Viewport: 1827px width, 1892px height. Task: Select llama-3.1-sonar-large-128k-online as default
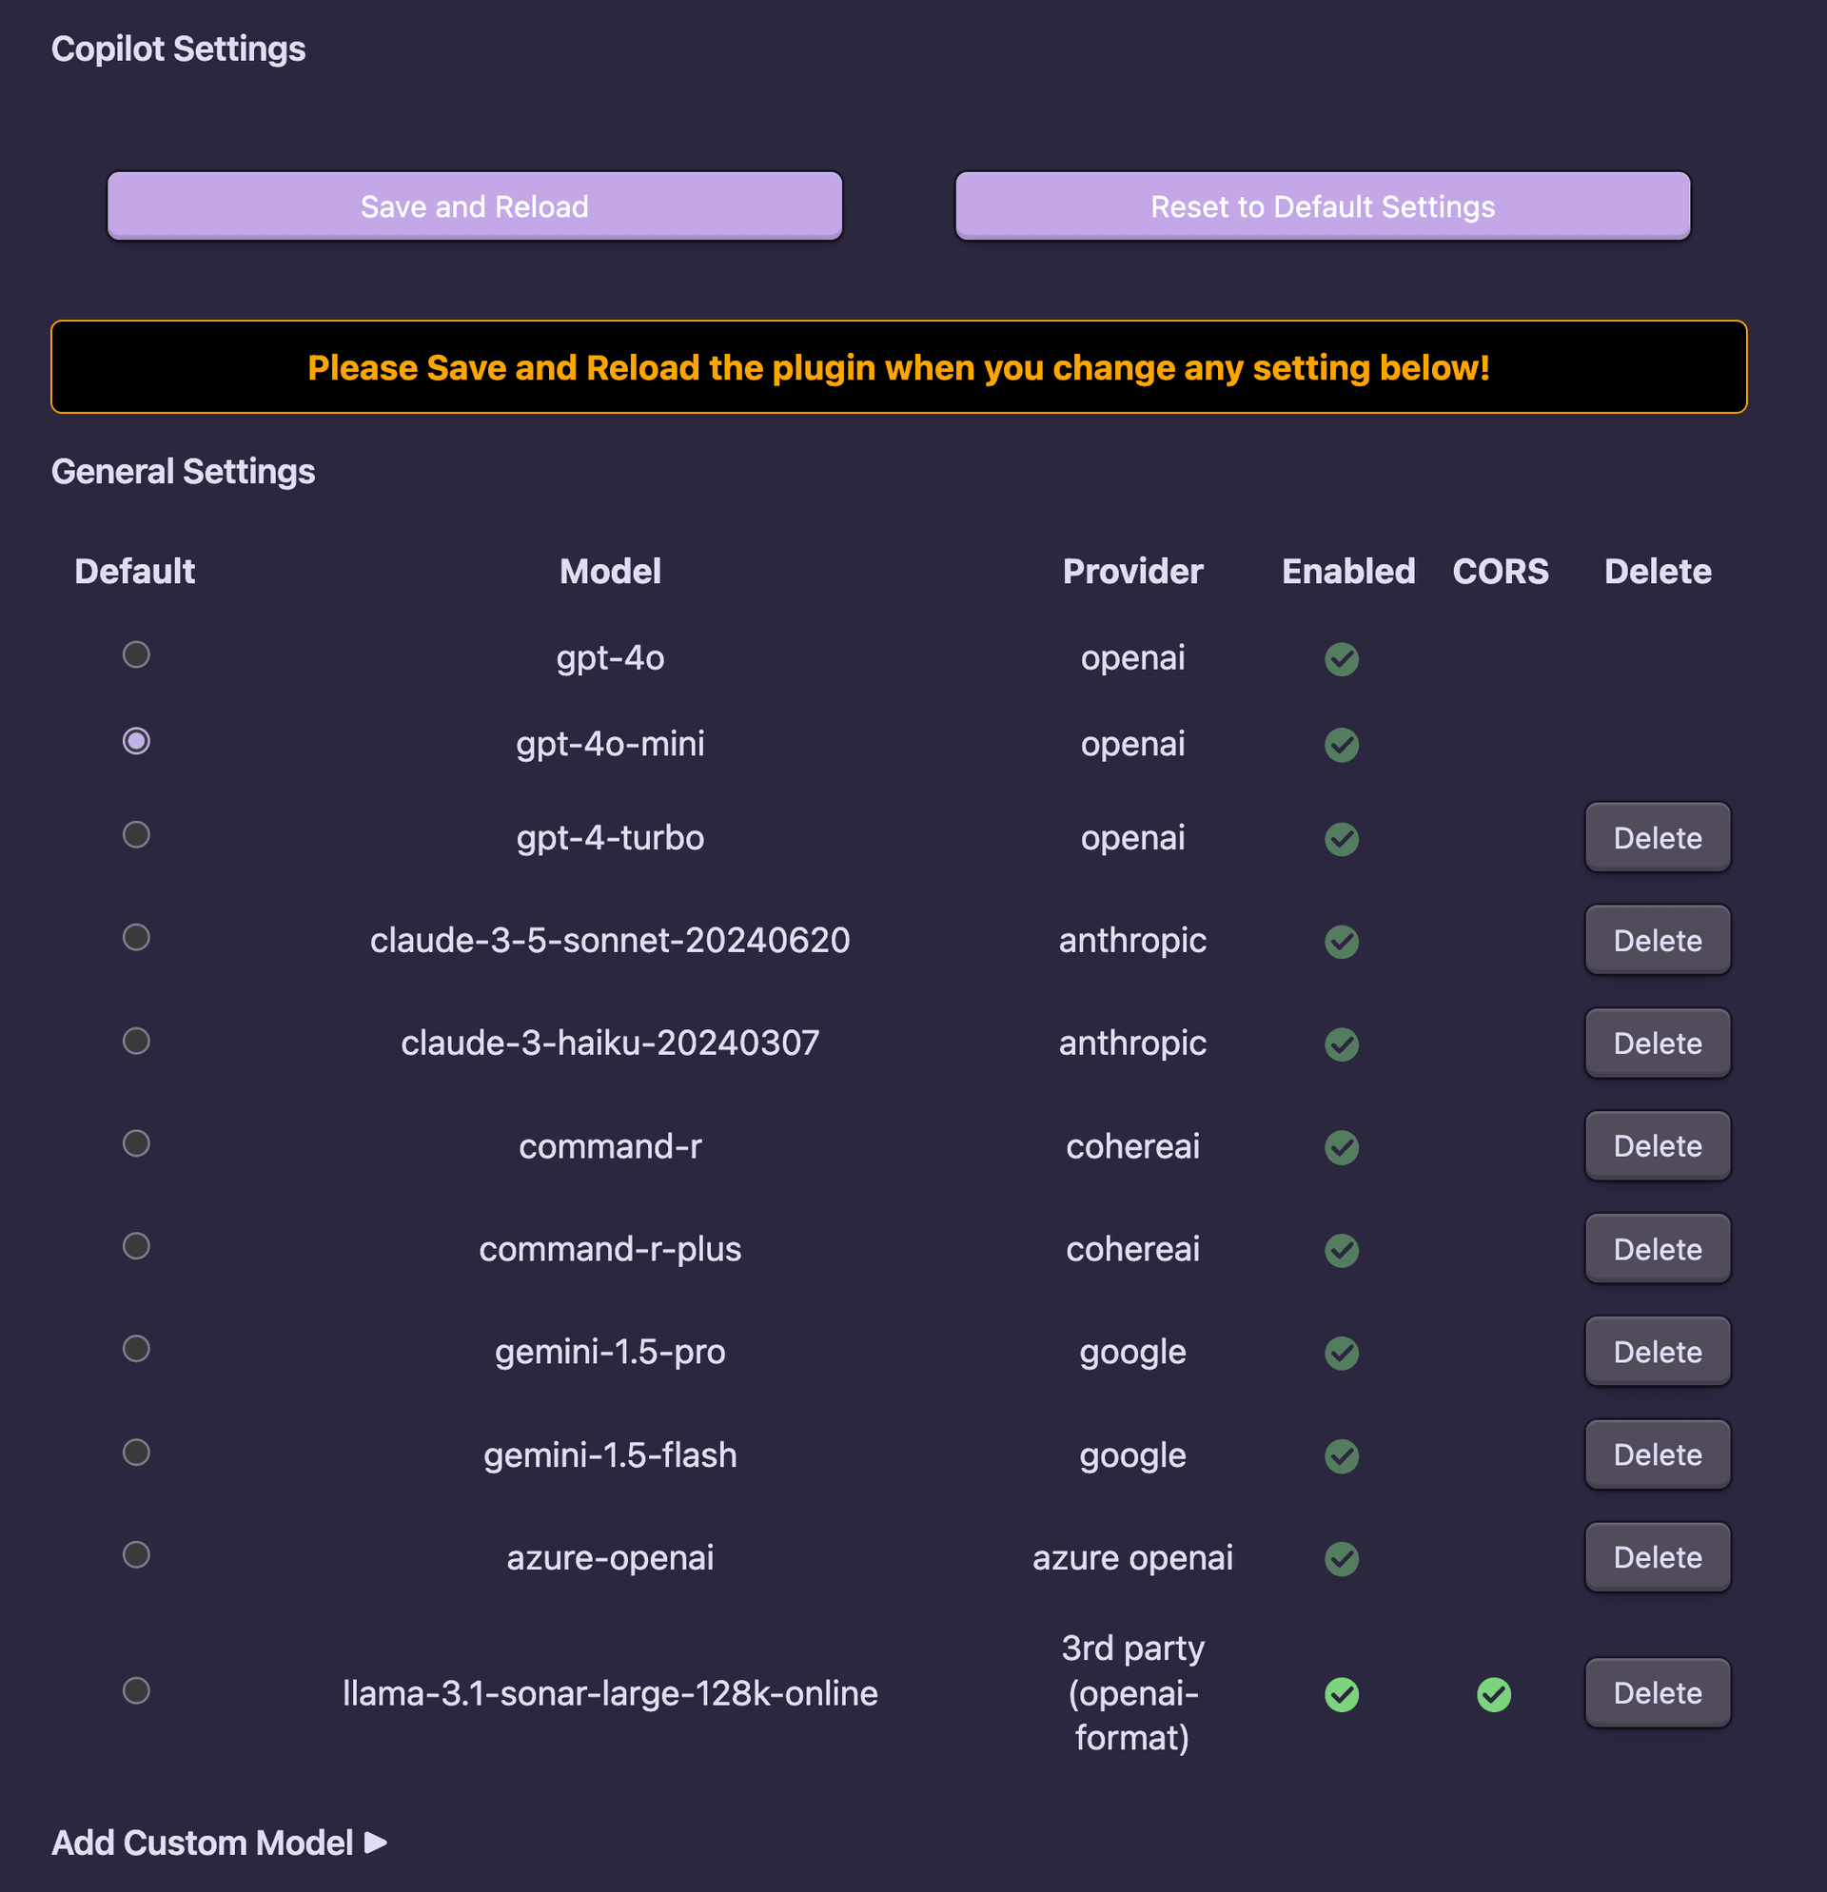[135, 1692]
